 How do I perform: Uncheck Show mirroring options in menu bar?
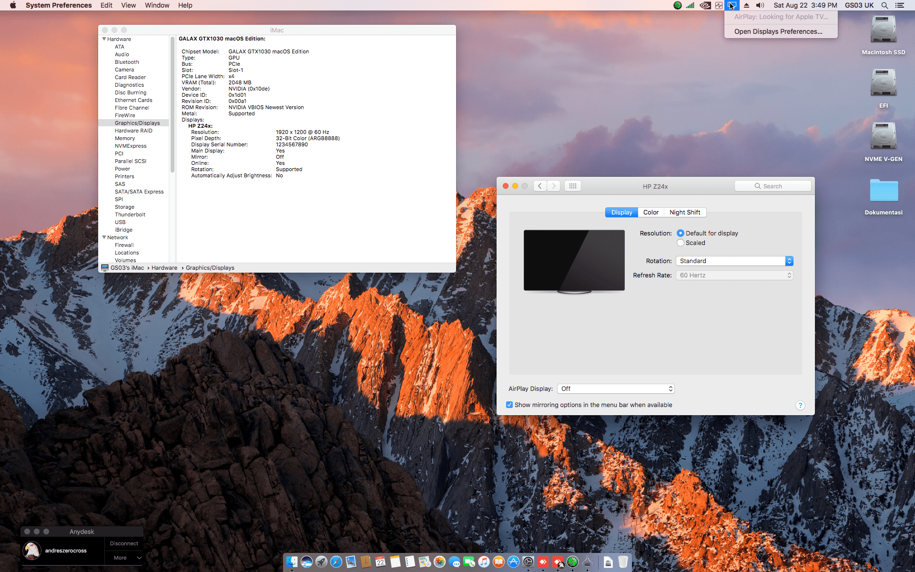click(x=509, y=405)
